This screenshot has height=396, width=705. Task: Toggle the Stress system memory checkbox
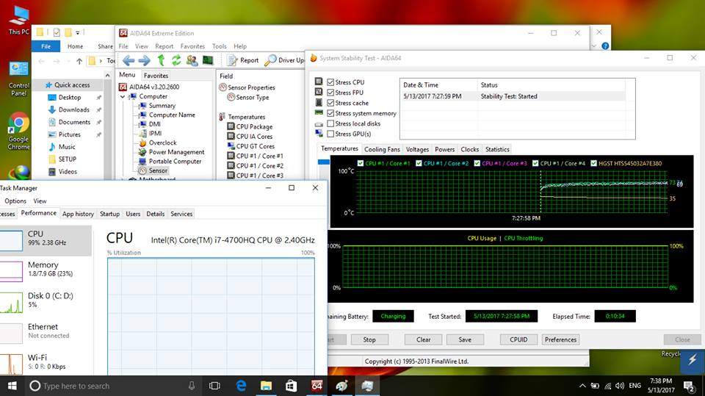[330, 113]
